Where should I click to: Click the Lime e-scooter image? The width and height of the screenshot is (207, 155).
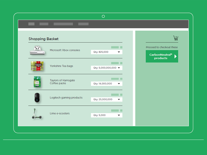(36, 114)
